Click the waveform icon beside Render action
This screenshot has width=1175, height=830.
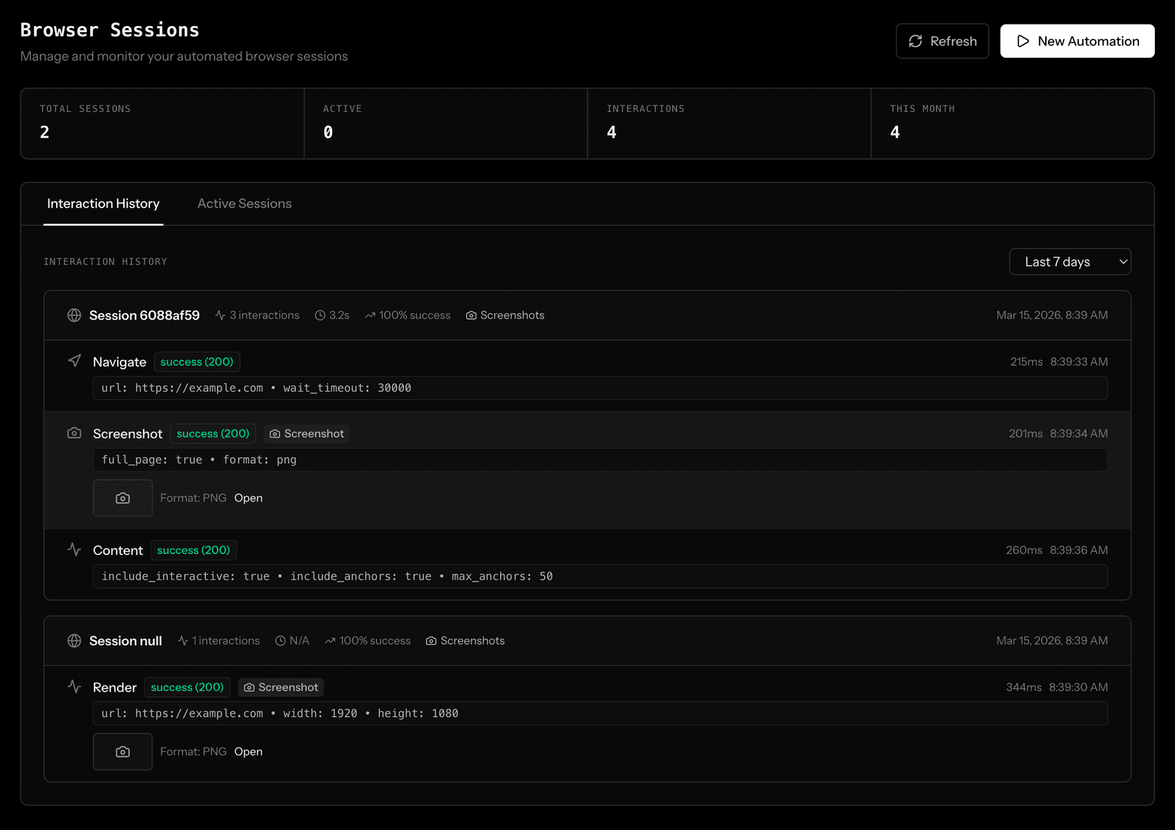[x=74, y=686]
